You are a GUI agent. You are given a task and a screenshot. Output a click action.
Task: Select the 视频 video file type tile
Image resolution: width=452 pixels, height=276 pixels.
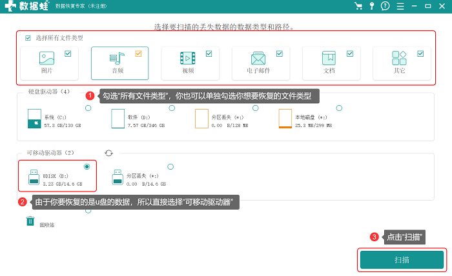click(x=190, y=63)
